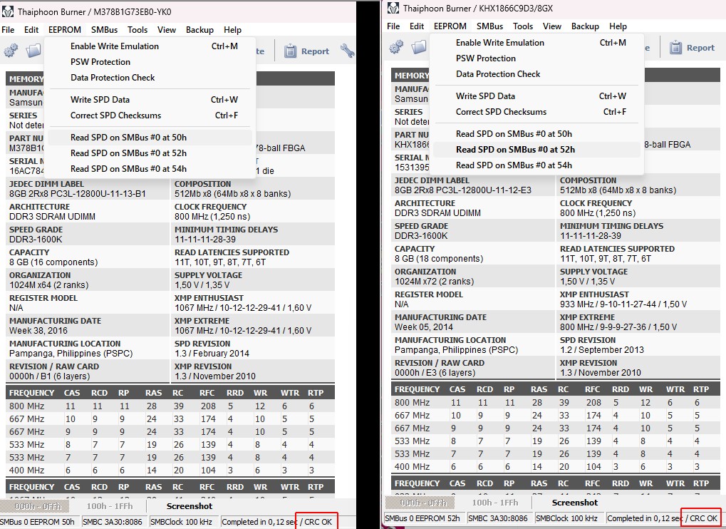This screenshot has width=726, height=529.
Task: Open Help menu in right window
Action: click(x=618, y=26)
